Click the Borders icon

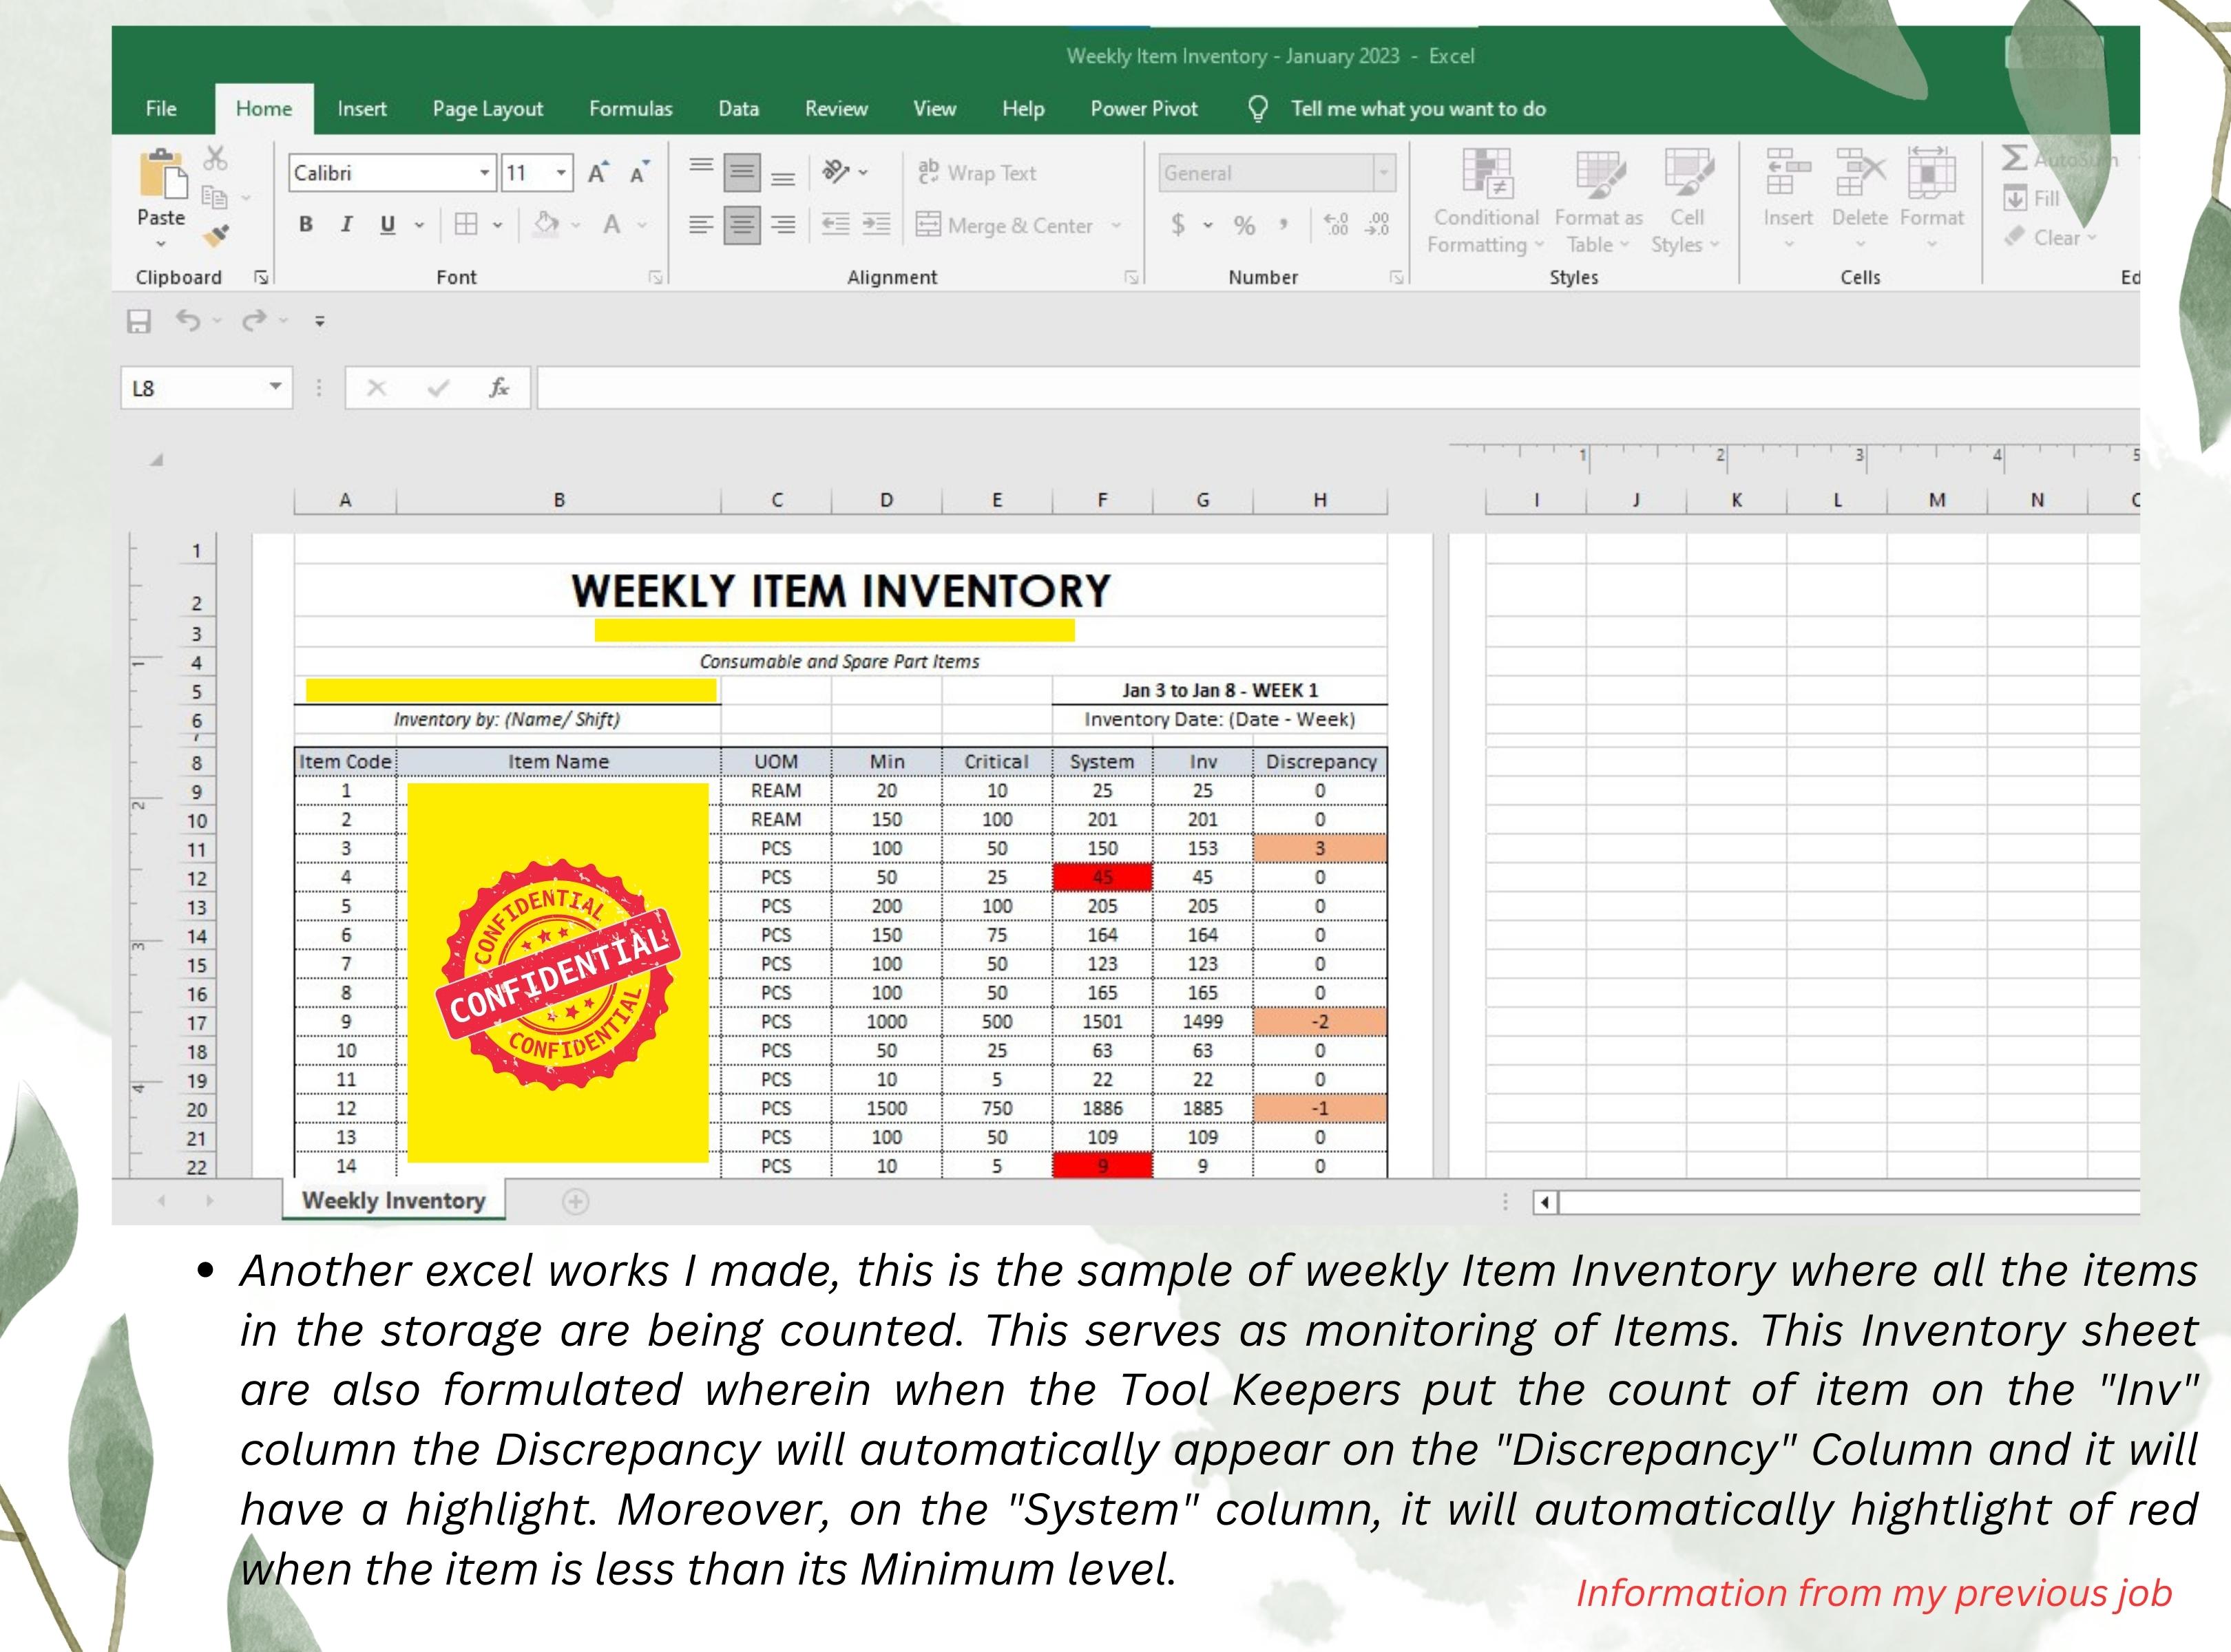coord(466,224)
